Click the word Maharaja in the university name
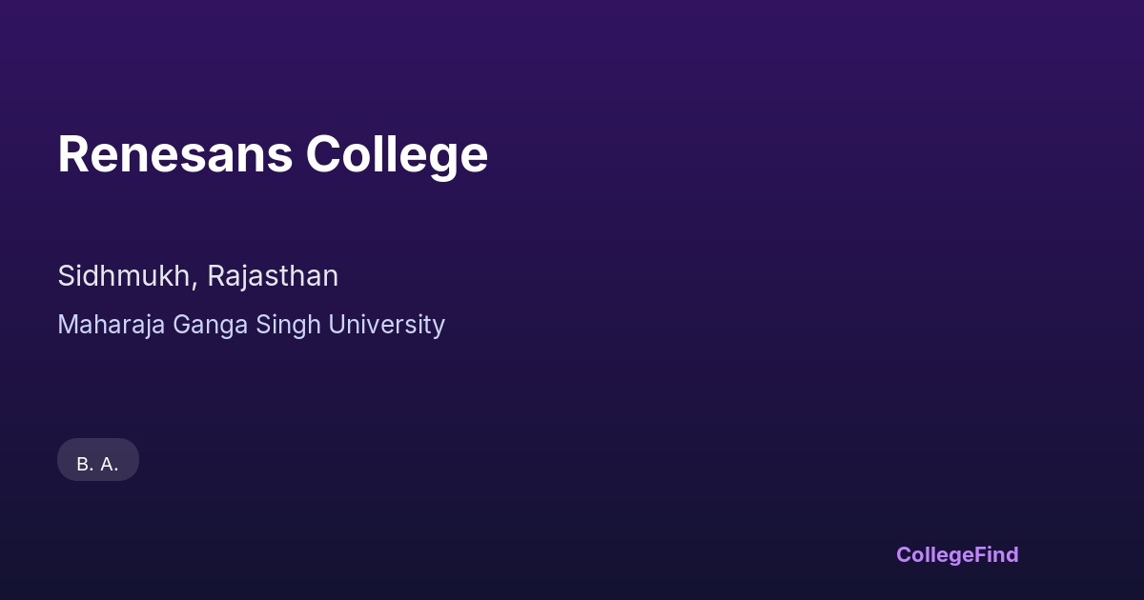The width and height of the screenshot is (1144, 600). 112,325
